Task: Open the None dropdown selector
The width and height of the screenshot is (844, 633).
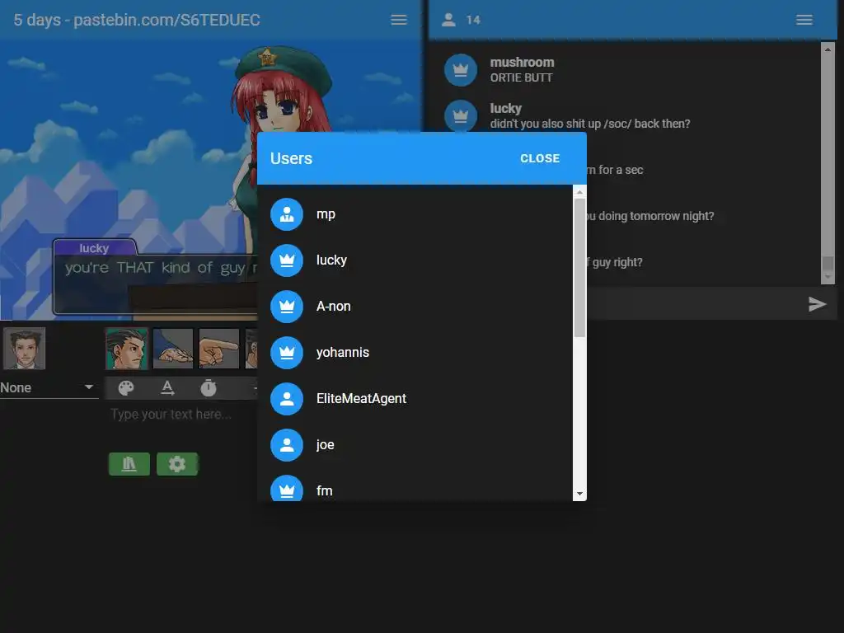Action: (49, 387)
